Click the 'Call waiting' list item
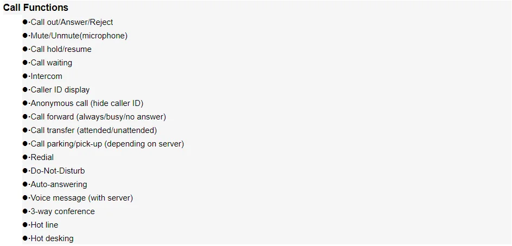512x246 pixels. (51, 63)
